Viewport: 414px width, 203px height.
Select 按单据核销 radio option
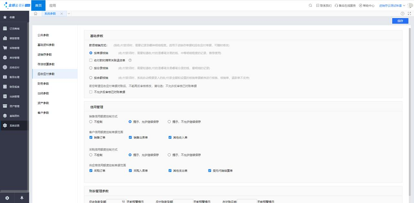[x=91, y=53]
